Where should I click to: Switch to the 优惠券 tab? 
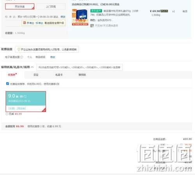pos(12,75)
